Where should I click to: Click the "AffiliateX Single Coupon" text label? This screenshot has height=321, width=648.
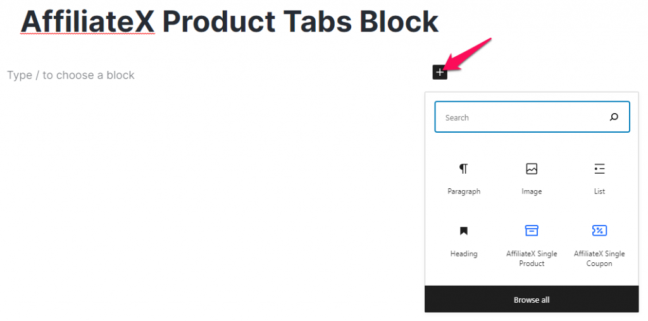pos(599,258)
